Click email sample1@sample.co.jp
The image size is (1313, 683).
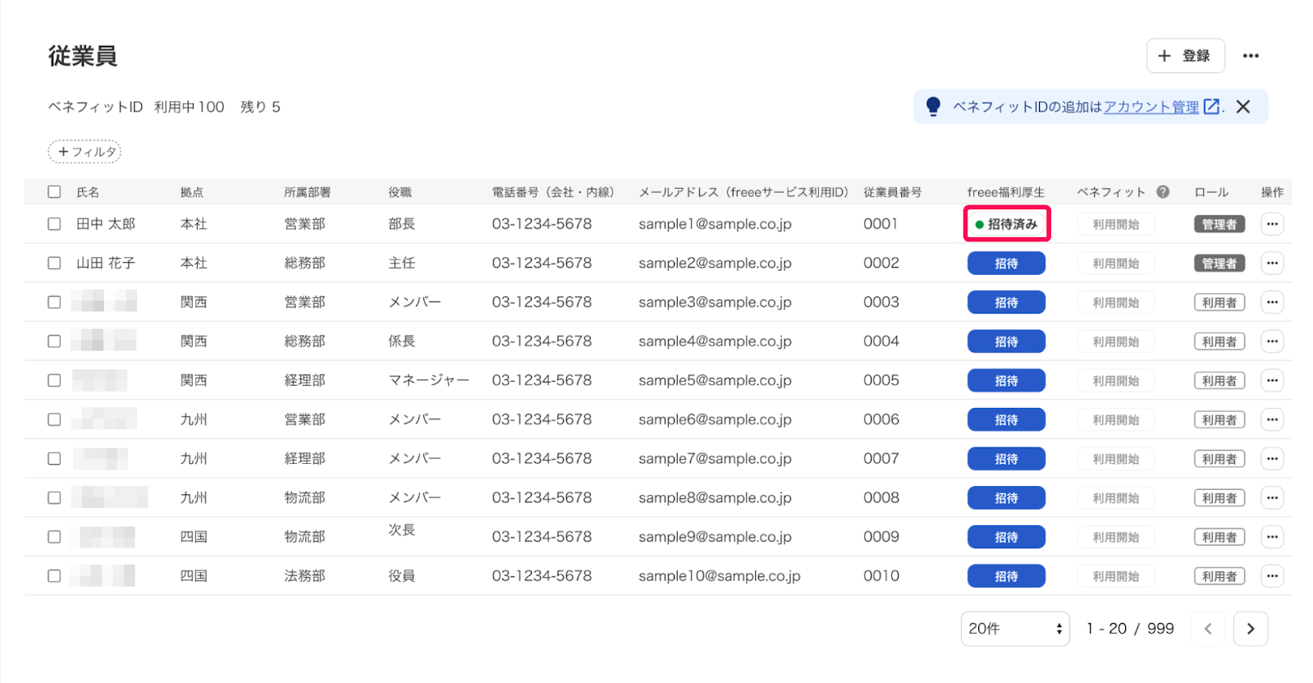[x=716, y=224]
